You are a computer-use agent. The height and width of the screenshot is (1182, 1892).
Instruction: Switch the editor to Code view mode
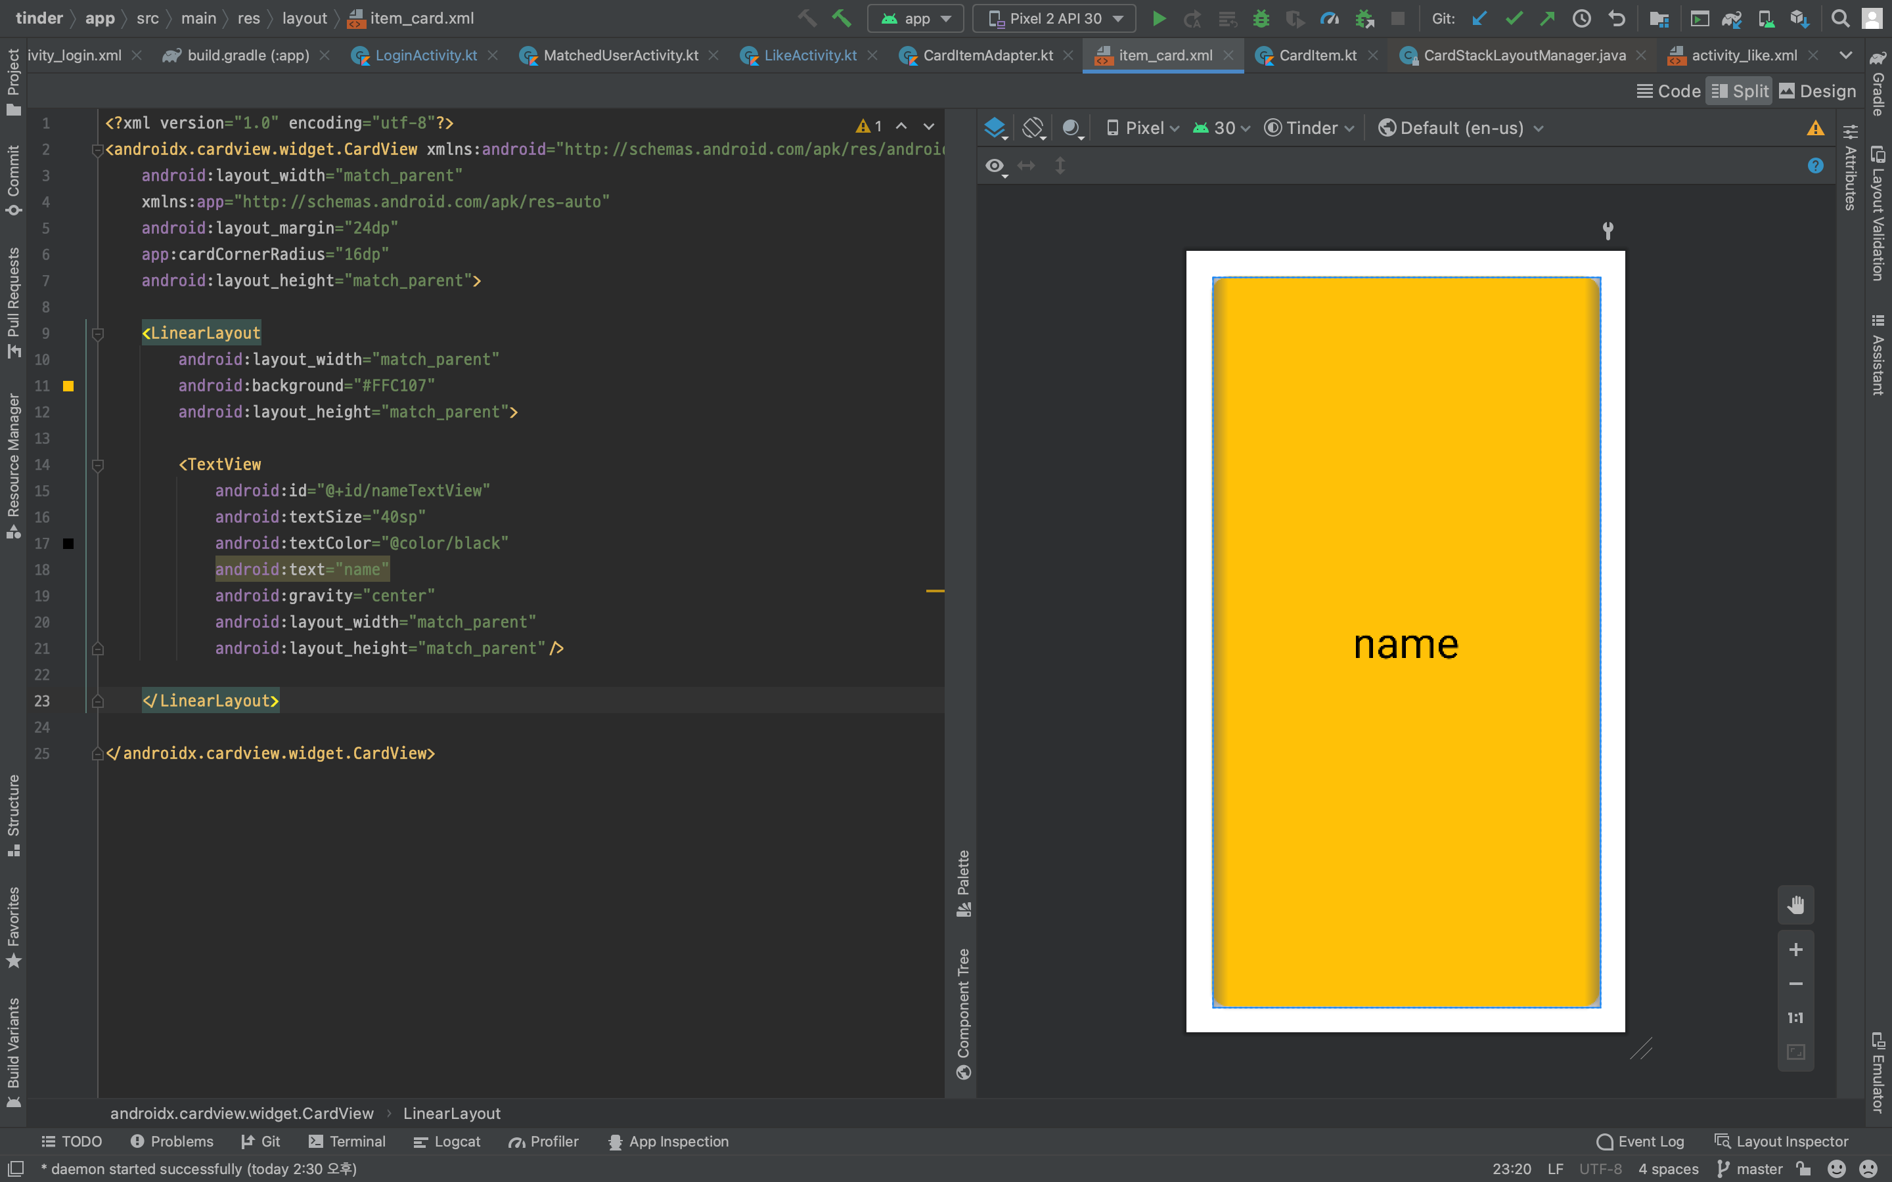click(1669, 91)
